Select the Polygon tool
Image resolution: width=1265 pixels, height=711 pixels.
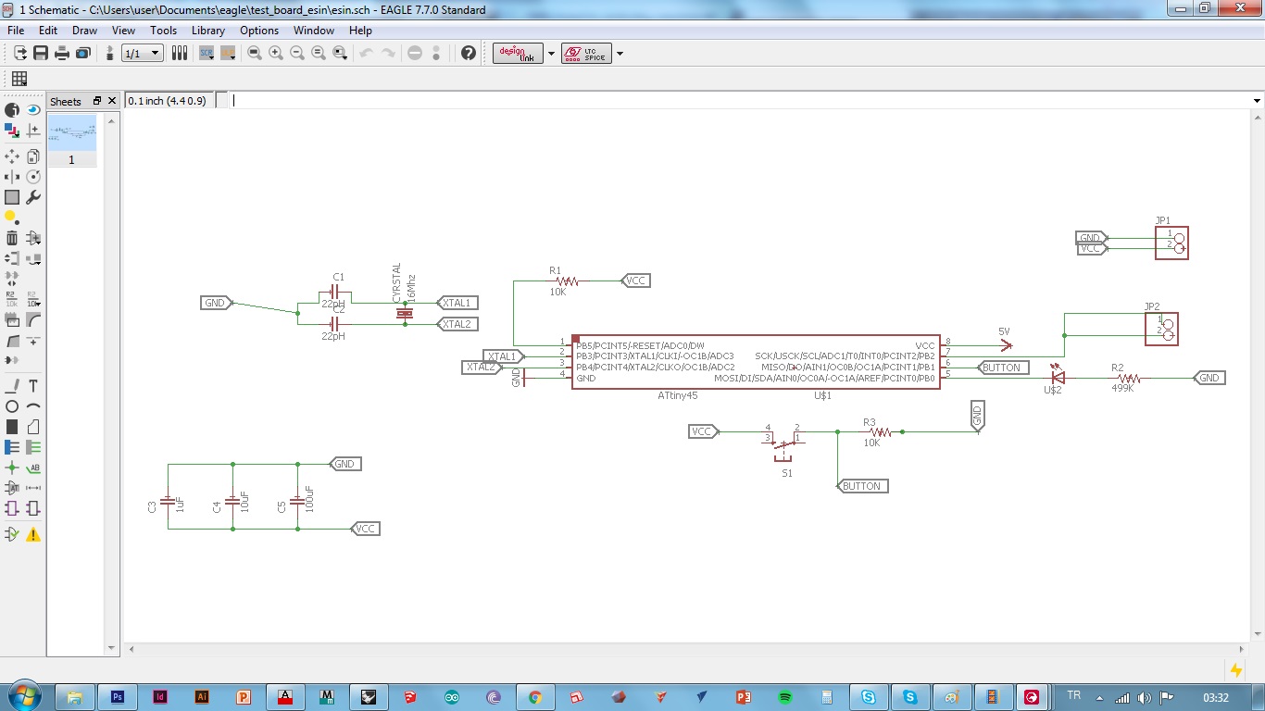coord(33,427)
